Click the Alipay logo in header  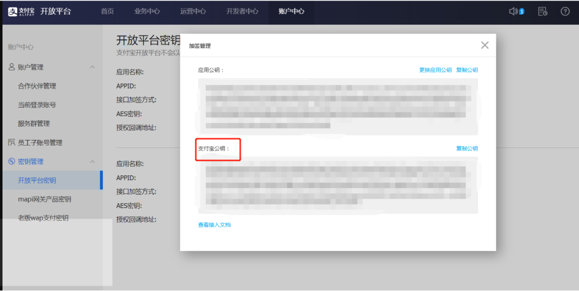tap(21, 12)
